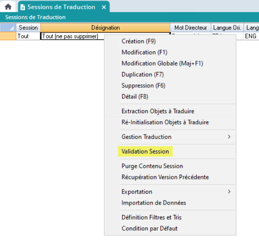Run Extraction Objets à Traduire
Viewport: 259px width, 246px height.
(158, 111)
